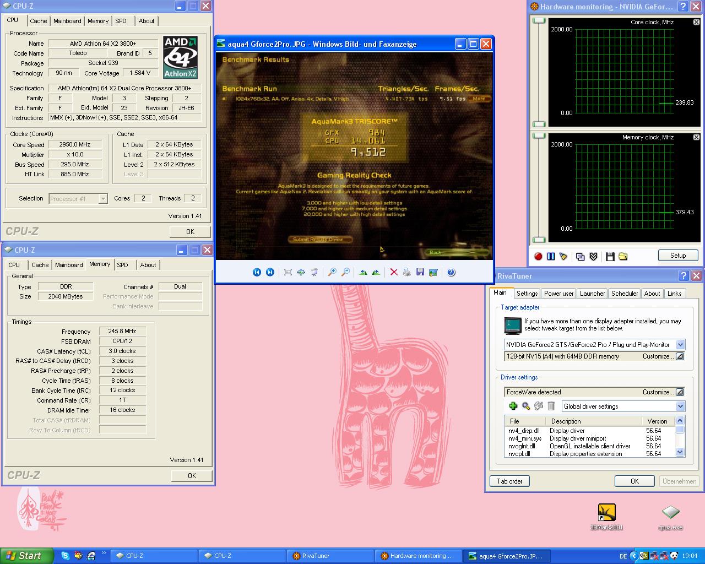
Task: Select nvoglnt.dll row in driver list
Action: pyautogui.click(x=590, y=446)
